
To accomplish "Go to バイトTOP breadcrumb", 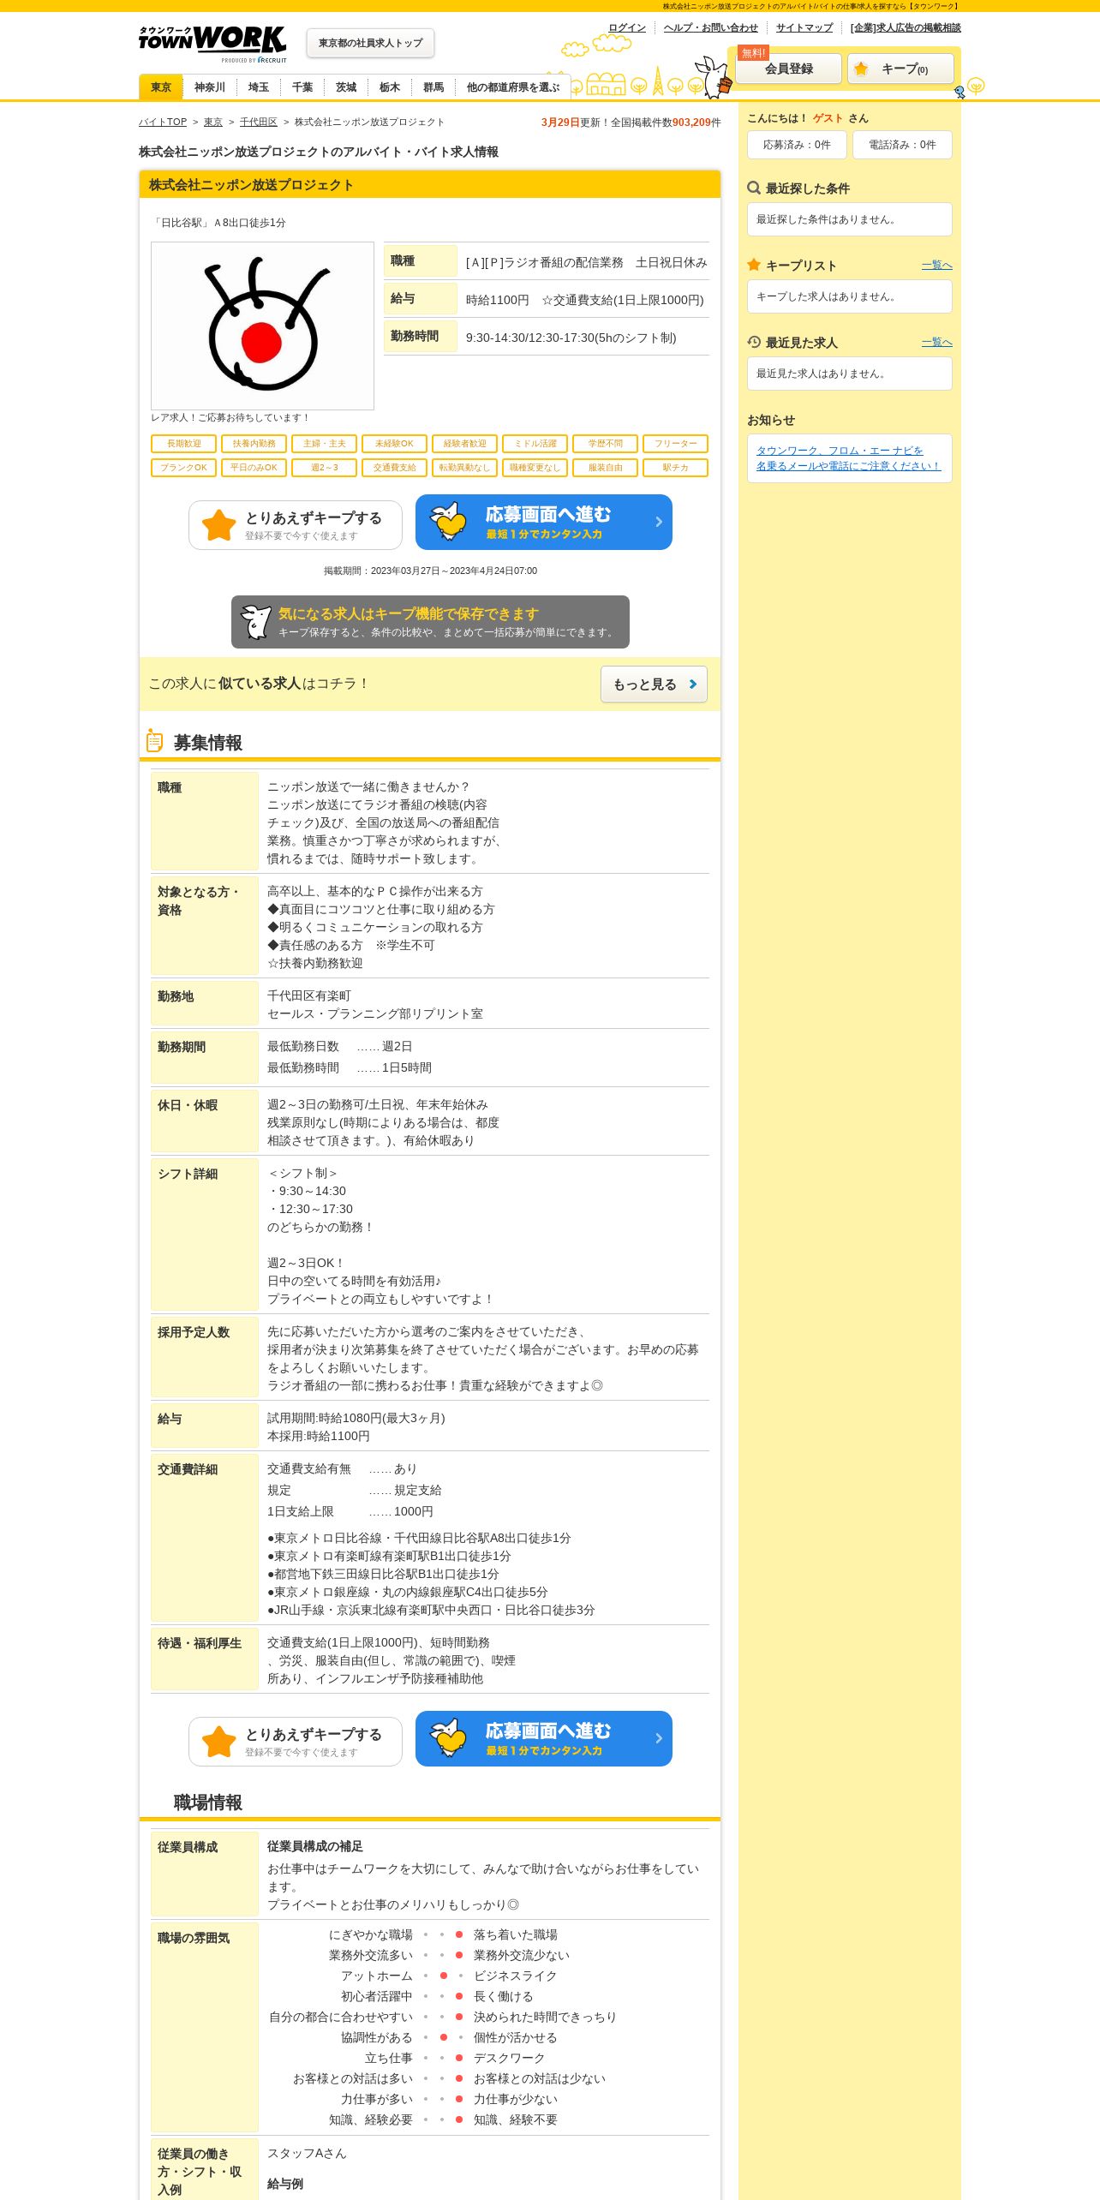I will [163, 123].
